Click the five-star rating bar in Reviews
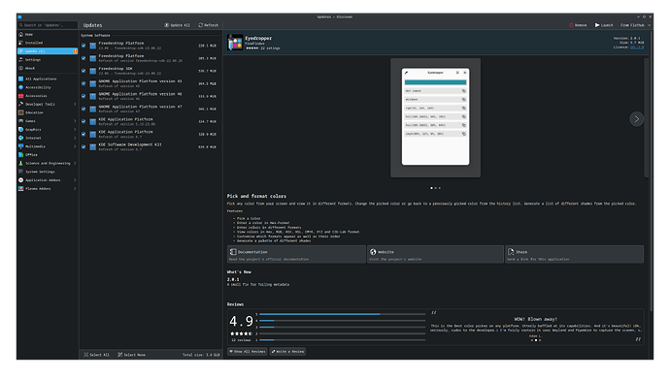The width and height of the screenshot is (670, 379). [342, 314]
